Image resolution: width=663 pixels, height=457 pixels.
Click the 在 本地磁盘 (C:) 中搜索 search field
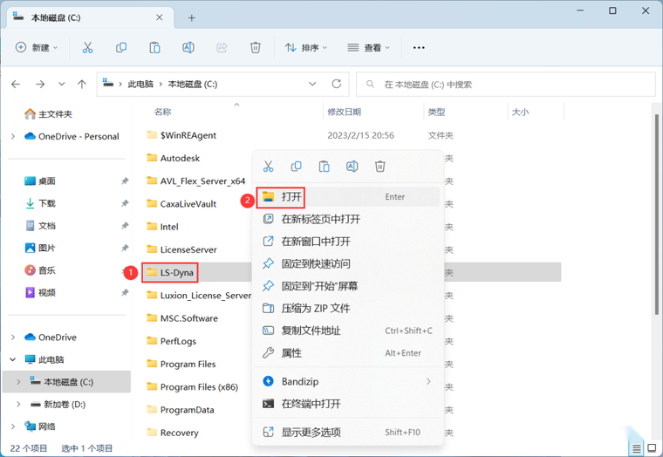point(506,84)
